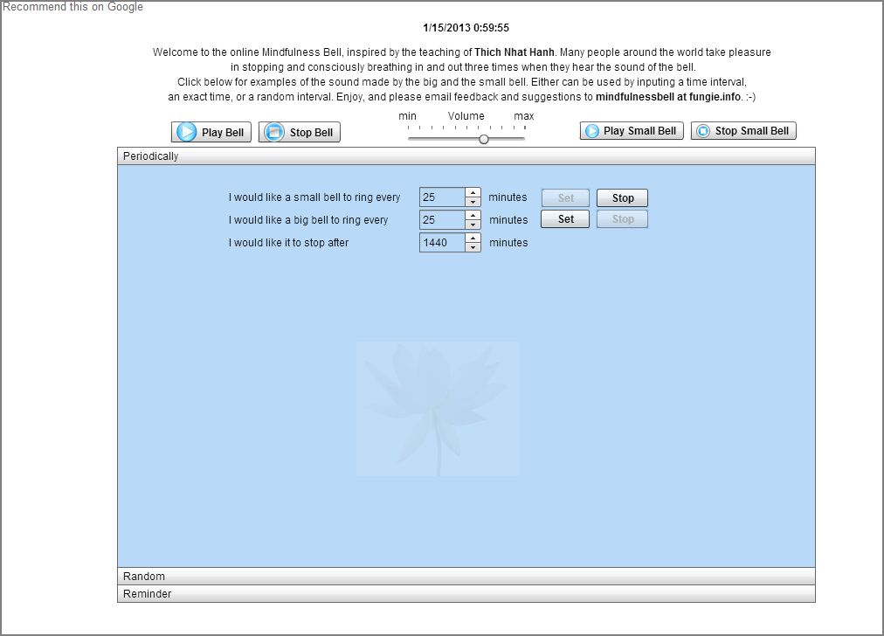Expand the Random accordion section
The image size is (884, 636).
(466, 577)
